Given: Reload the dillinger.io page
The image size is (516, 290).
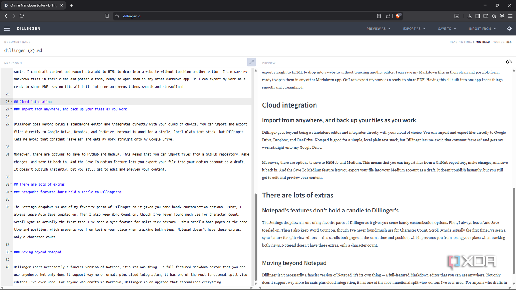Looking at the screenshot, I should pyautogui.click(x=22, y=16).
